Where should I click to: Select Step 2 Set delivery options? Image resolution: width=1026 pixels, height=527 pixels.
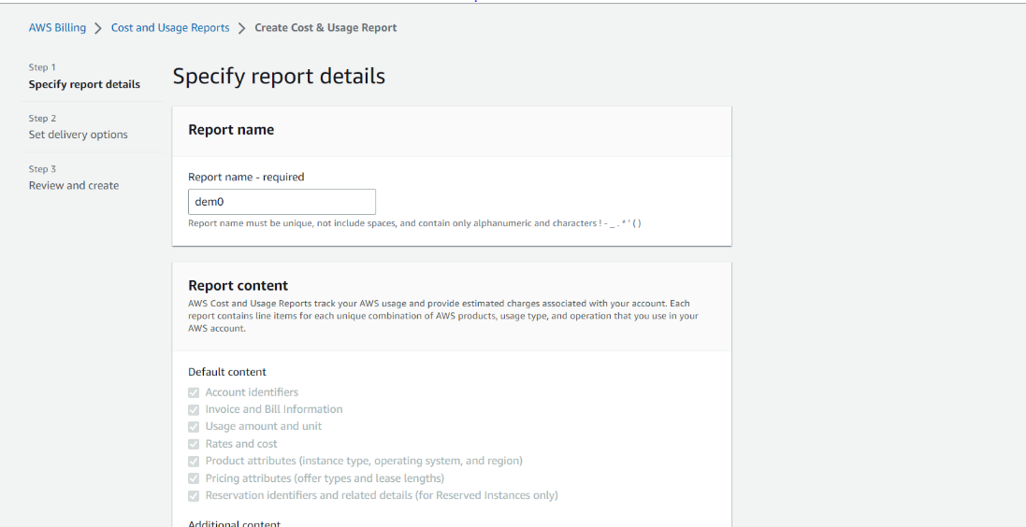[x=79, y=127]
